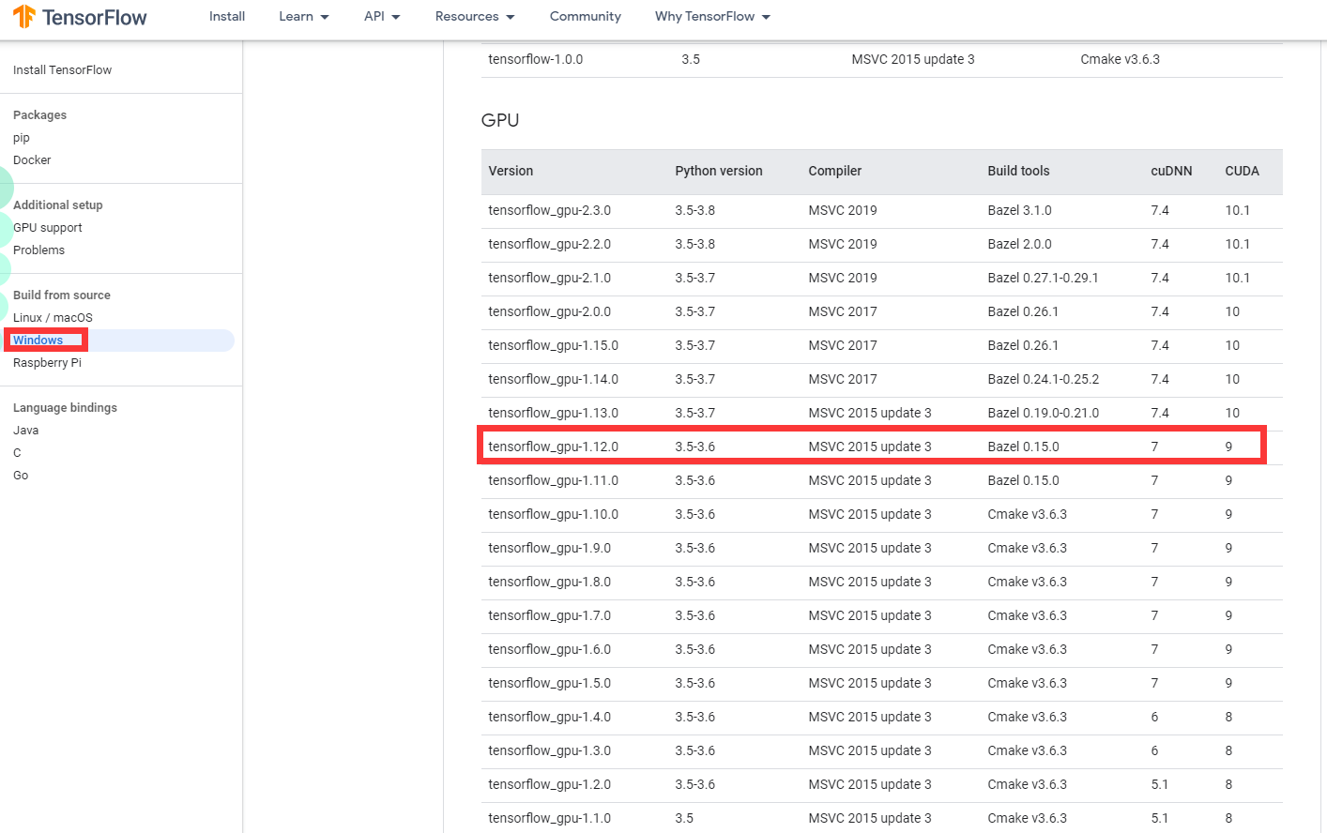Select tensorflow_gpu-1.13.0 version cell

tap(554, 413)
